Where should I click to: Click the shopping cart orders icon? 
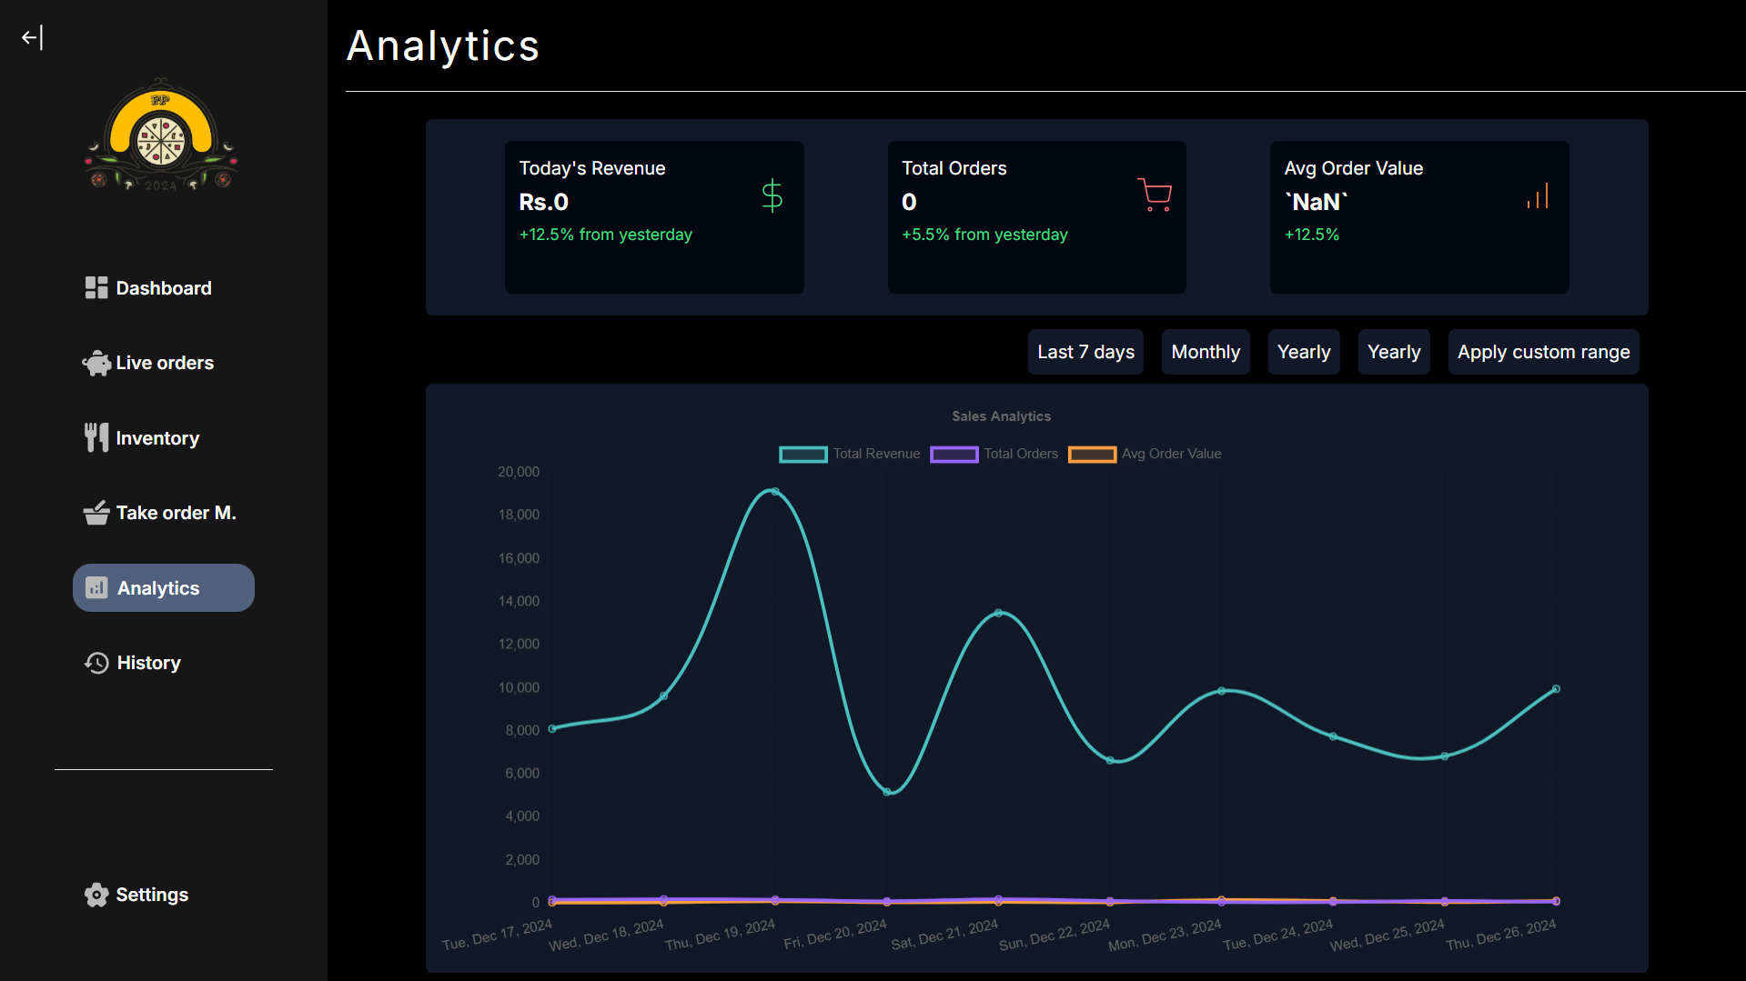coord(1155,195)
